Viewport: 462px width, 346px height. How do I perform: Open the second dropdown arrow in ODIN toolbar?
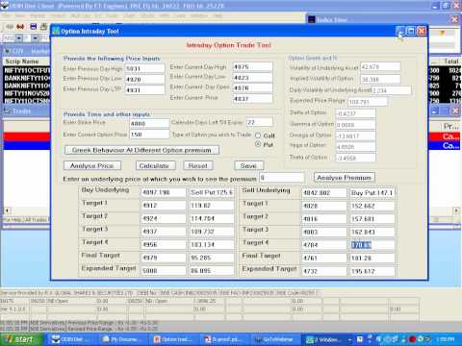(36, 38)
